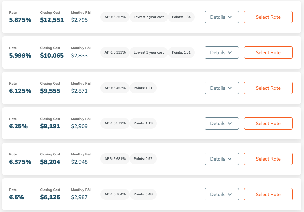Click the APR: 6.764% badge

click(115, 194)
